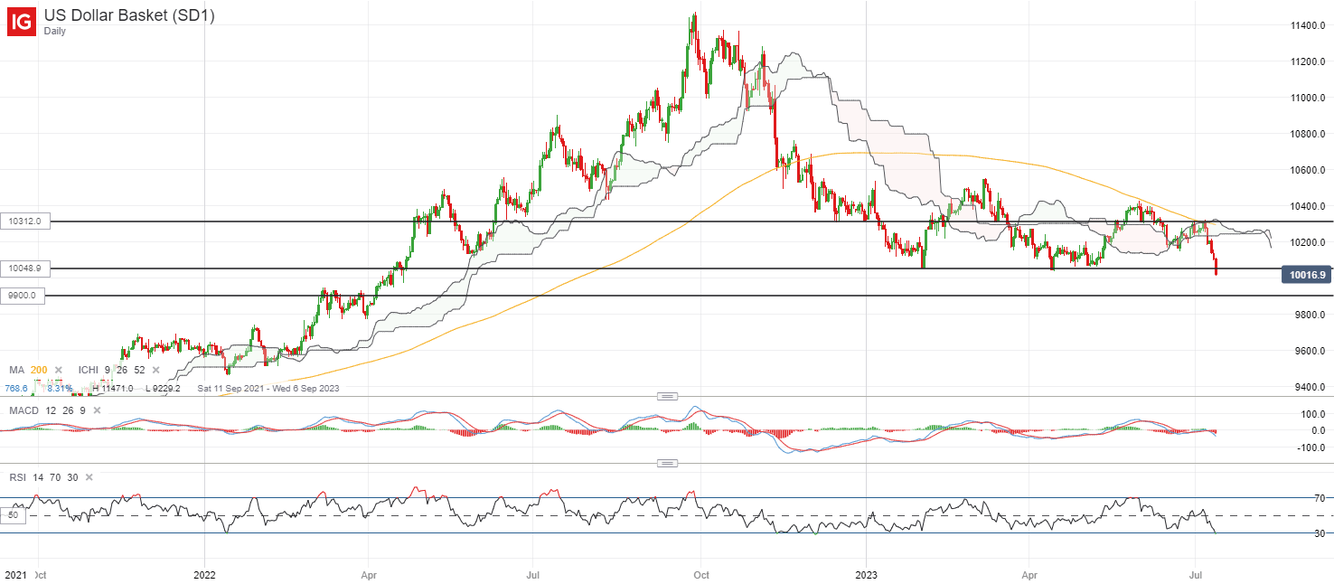Click the RSI 70 axis label
Image resolution: width=1334 pixels, height=584 pixels.
pos(1320,498)
